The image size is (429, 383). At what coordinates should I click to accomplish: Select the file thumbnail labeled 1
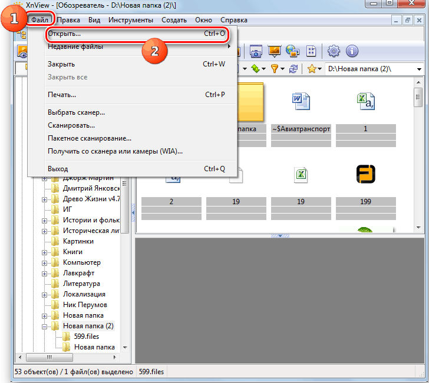[365, 102]
